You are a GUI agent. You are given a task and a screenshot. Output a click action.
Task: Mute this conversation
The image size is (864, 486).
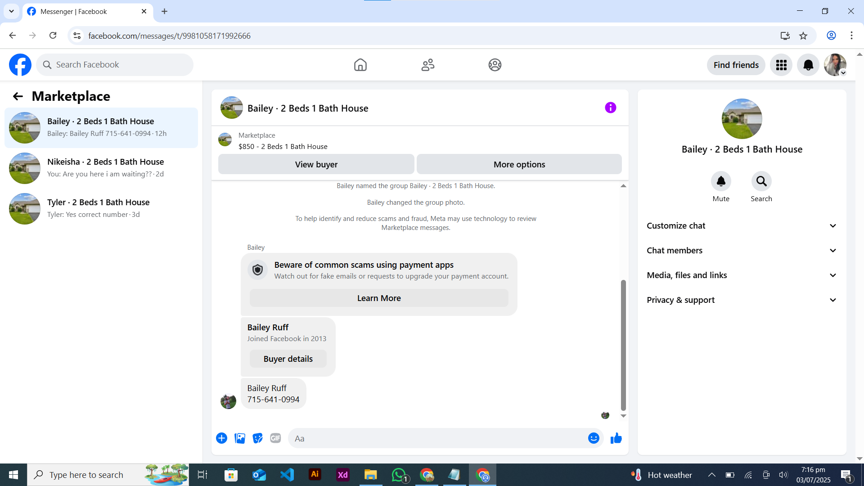point(720,181)
